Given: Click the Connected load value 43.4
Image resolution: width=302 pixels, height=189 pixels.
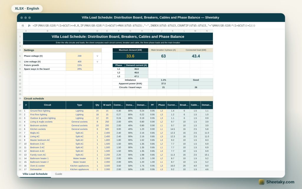Looking at the screenshot, I should click(196, 56).
